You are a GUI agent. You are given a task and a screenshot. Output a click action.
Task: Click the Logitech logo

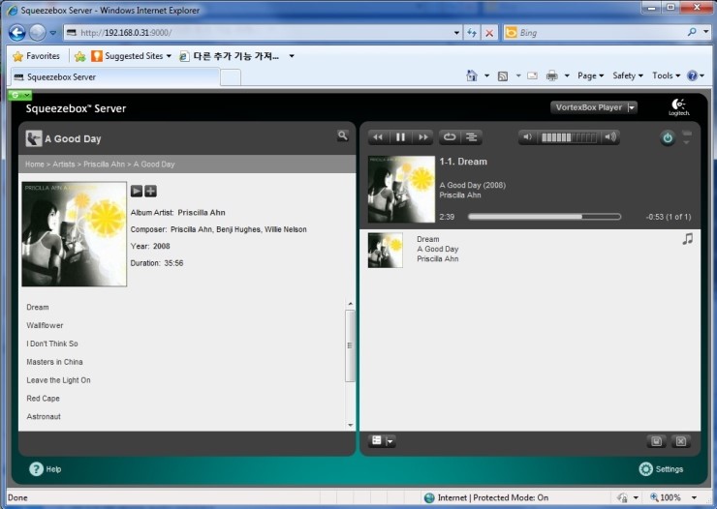(x=678, y=107)
